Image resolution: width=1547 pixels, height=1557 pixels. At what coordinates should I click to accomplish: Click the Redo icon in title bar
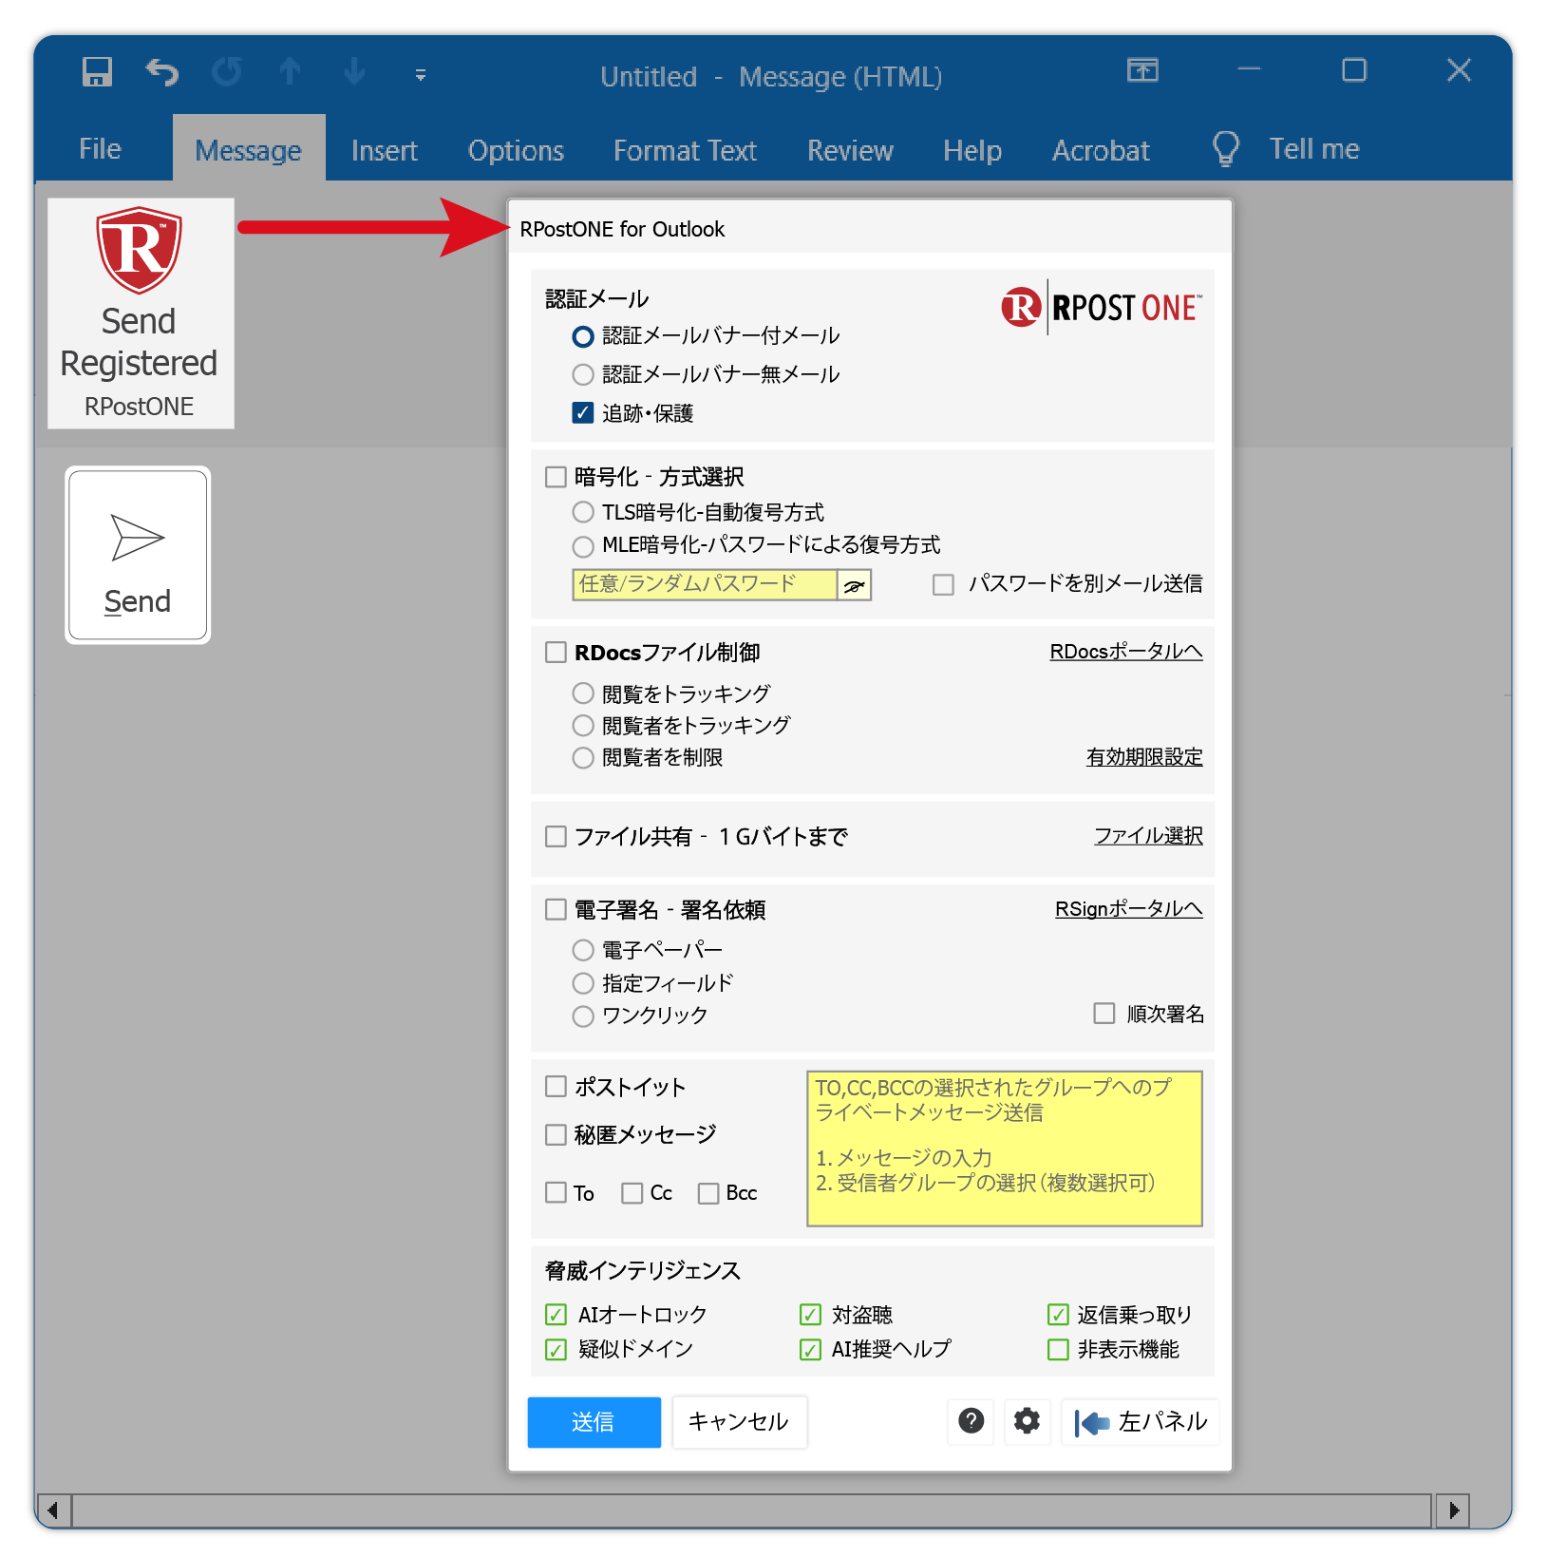click(x=227, y=71)
